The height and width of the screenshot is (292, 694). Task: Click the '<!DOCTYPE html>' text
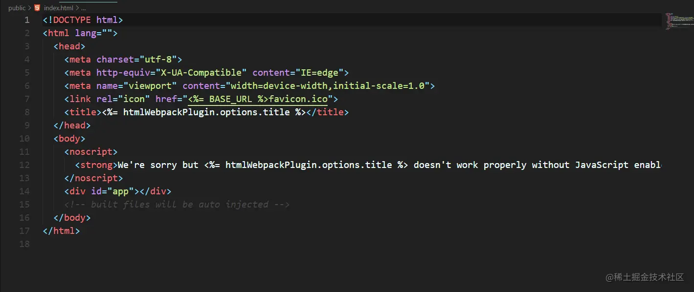point(83,20)
